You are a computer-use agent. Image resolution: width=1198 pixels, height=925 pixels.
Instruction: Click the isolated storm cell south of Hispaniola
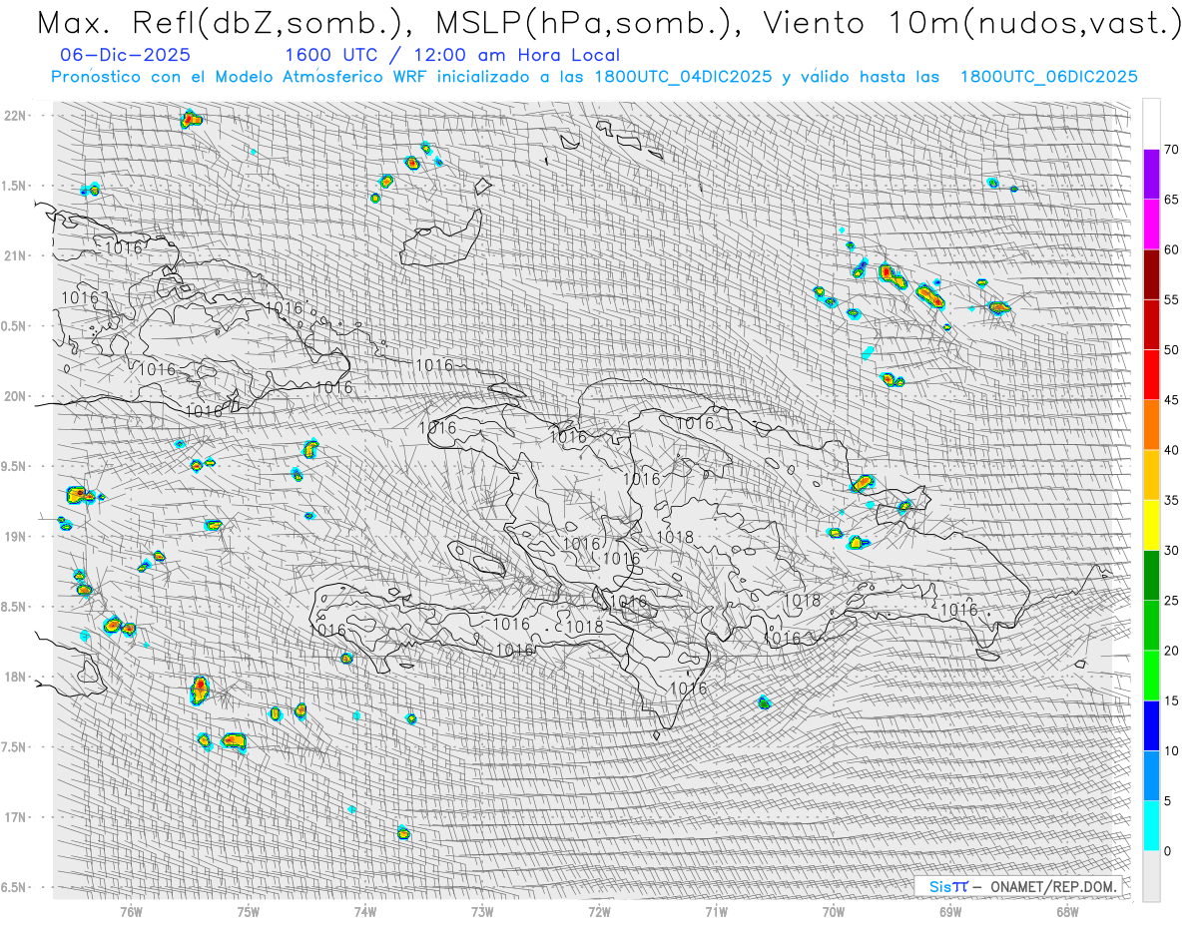point(765,702)
